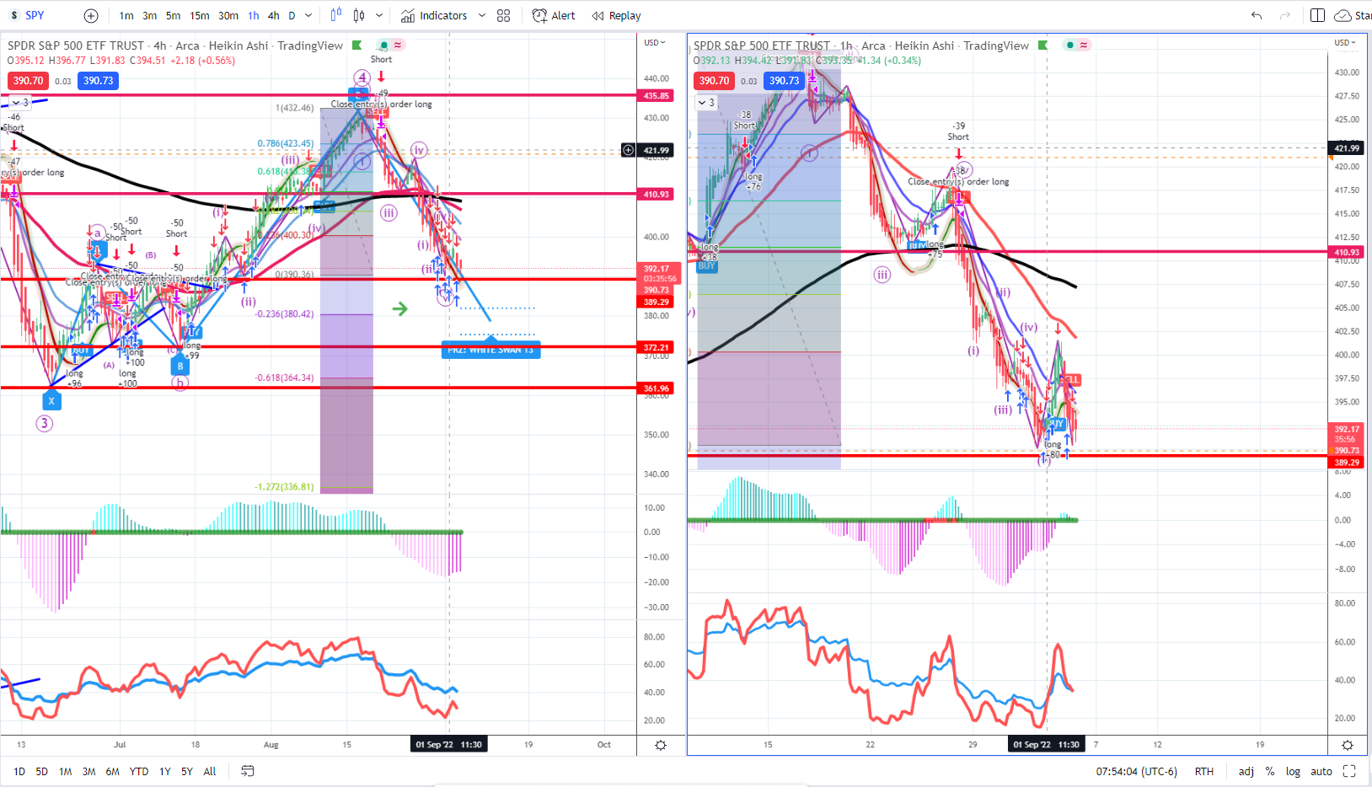Screen dimensions: 1372x787
Task: Open timezone menu 07:54:04 (UTC-6)
Action: coord(1137,771)
